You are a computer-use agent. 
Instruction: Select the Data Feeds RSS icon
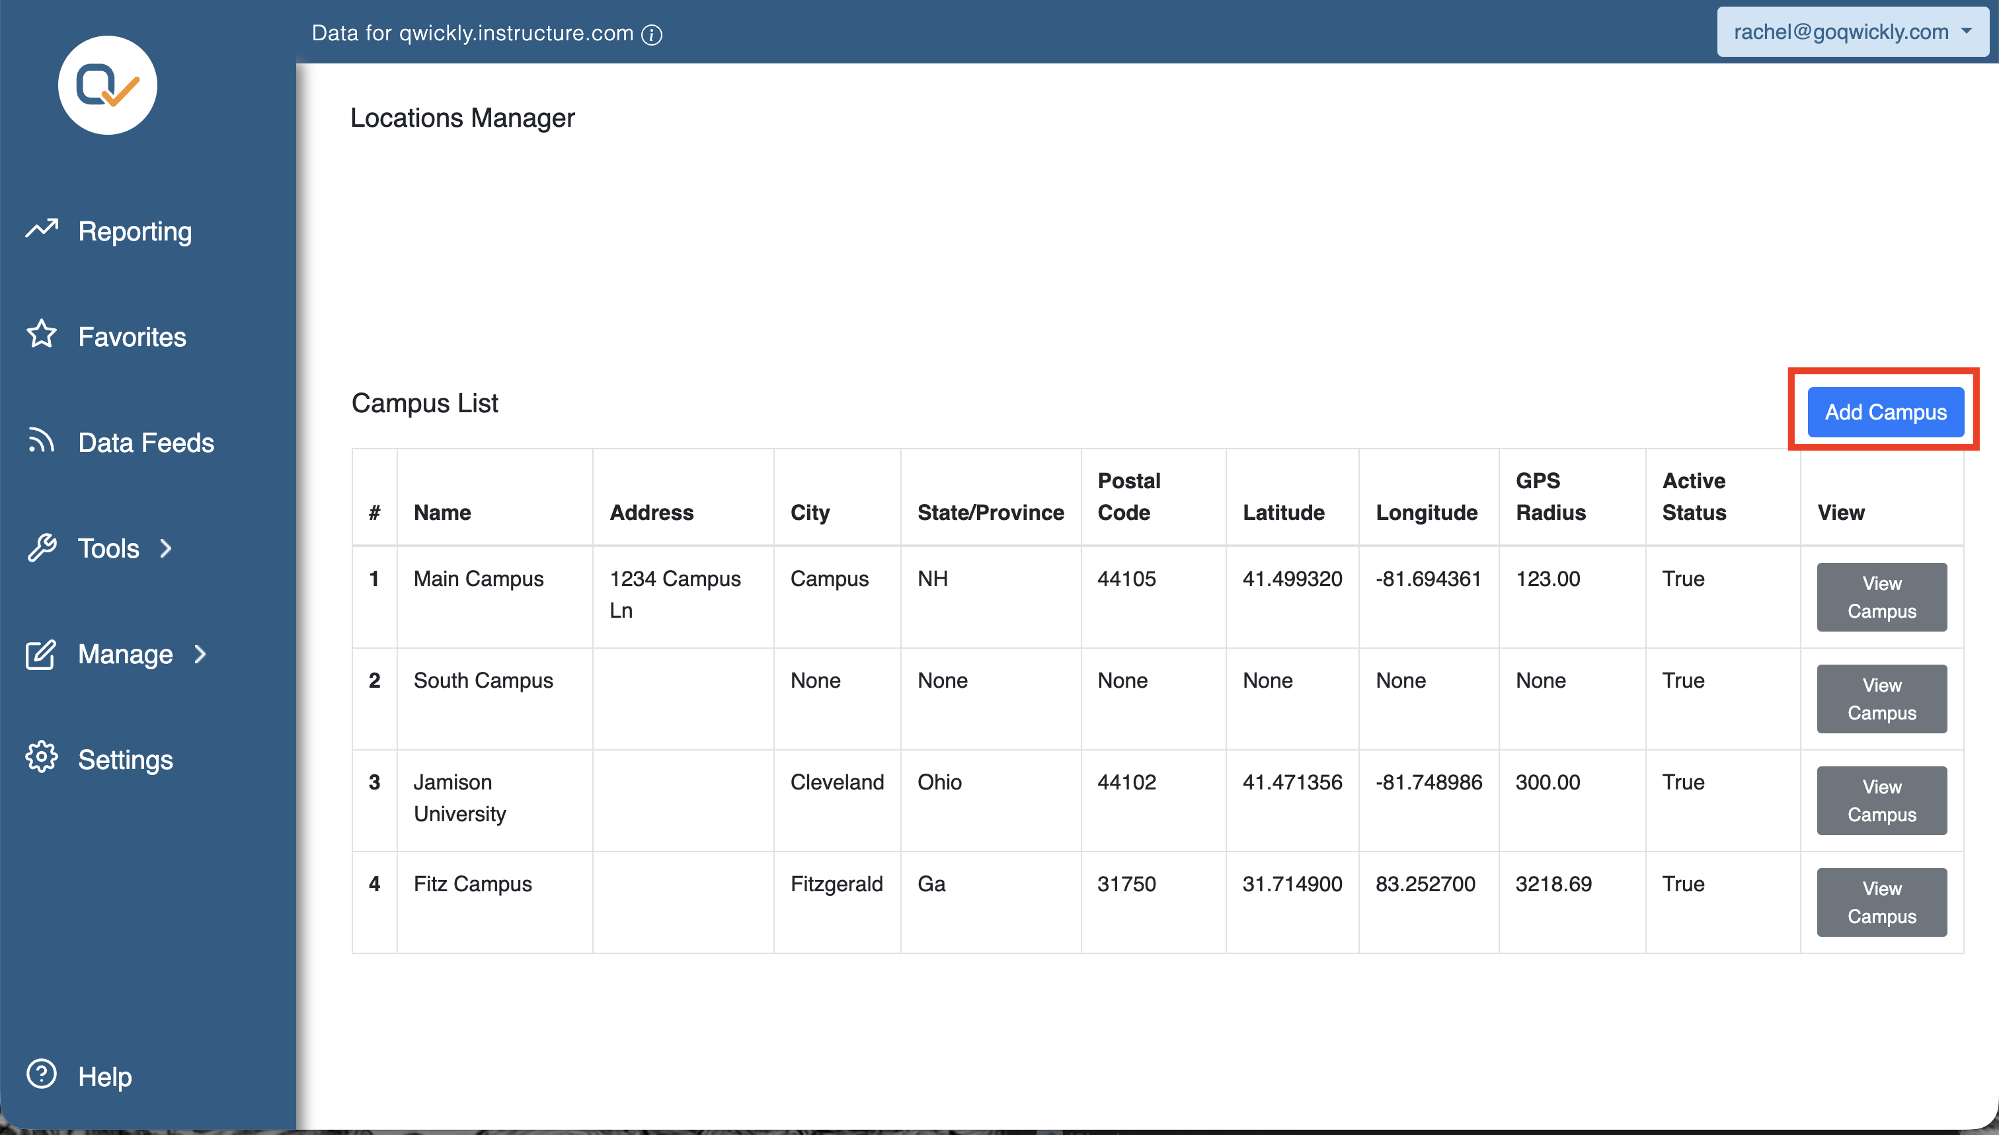pos(42,441)
